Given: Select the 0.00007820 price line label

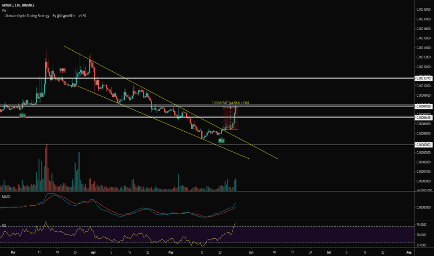Looking at the screenshot, I should (x=423, y=106).
